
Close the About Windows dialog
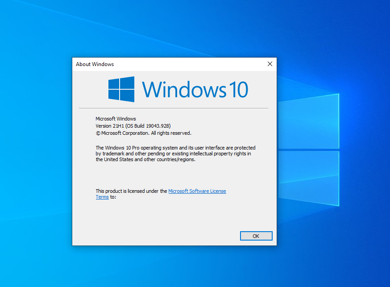(x=270, y=64)
